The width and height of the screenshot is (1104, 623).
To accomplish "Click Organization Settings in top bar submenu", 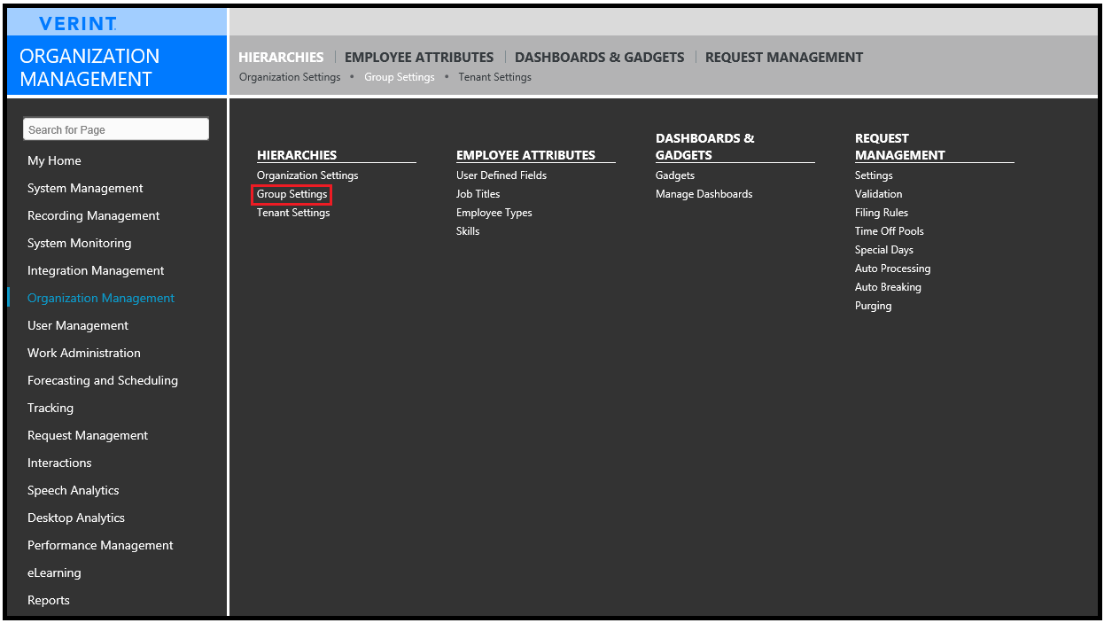I will pyautogui.click(x=290, y=77).
